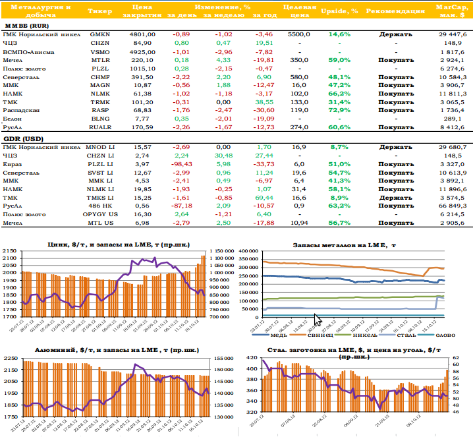
Task: Select 'Держать' recommendation in GMKN row
Action: (395, 34)
